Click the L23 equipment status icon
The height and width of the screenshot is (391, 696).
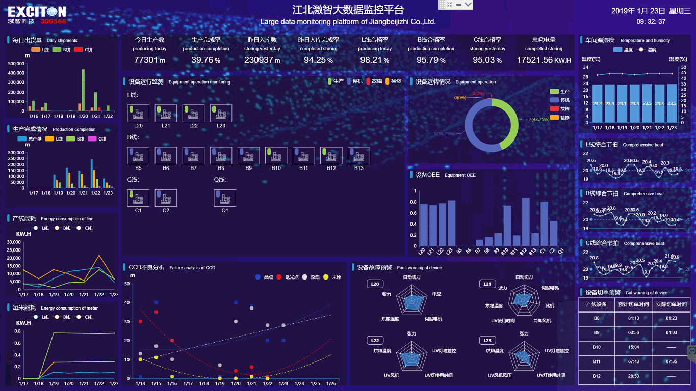point(221,113)
